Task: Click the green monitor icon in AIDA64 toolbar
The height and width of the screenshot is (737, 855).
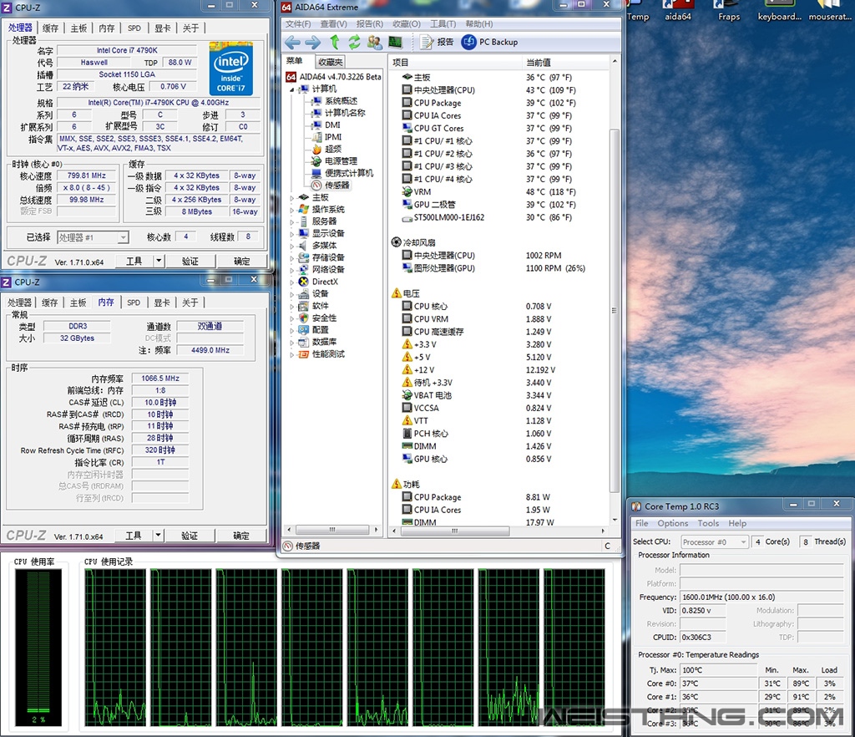Action: (x=395, y=42)
